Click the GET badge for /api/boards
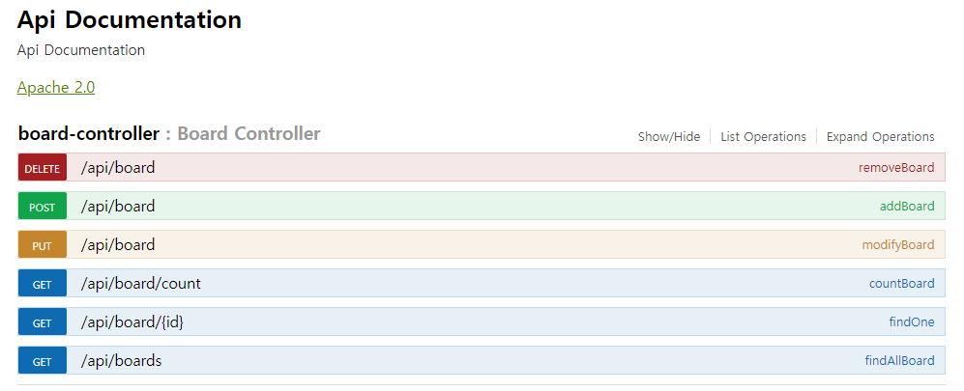 pyautogui.click(x=42, y=361)
